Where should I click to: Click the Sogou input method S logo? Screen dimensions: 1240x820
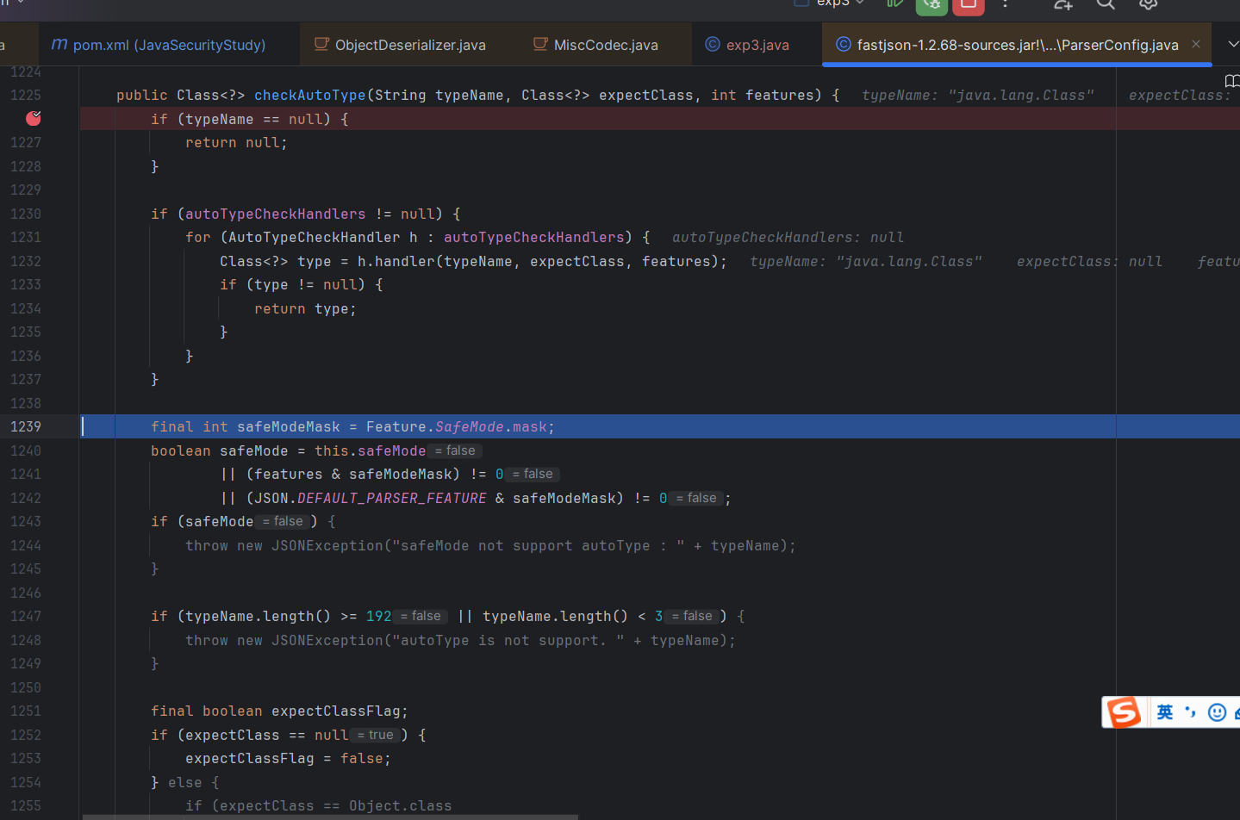(1124, 711)
